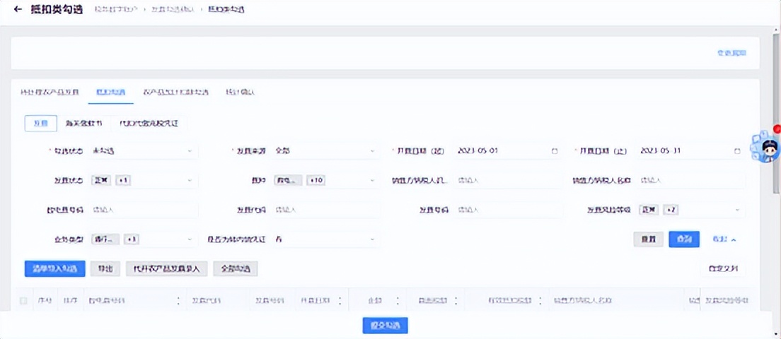Click the +2 tag in risk level field
Viewport: 781px width, 339px height.
pos(671,210)
